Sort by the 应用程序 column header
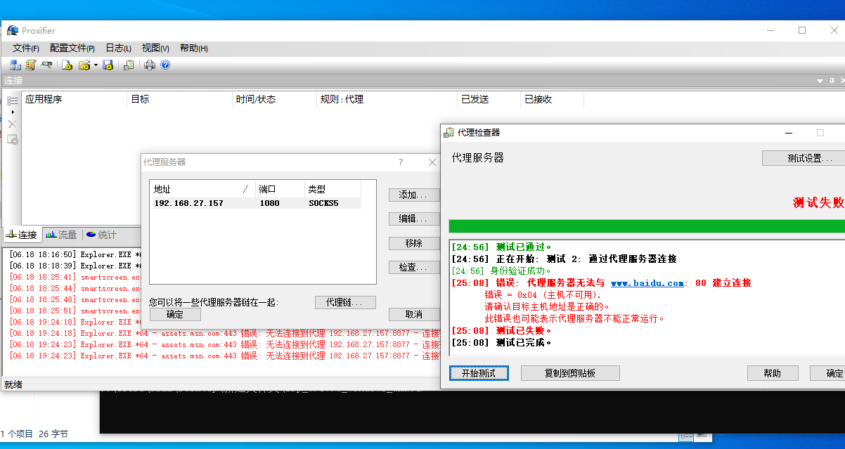Viewport: 845px width, 449px height. pyautogui.click(x=74, y=99)
